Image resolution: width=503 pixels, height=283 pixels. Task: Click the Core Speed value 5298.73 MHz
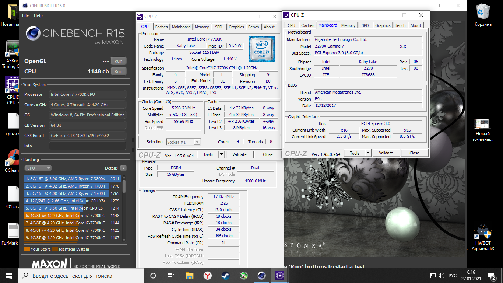183,108
